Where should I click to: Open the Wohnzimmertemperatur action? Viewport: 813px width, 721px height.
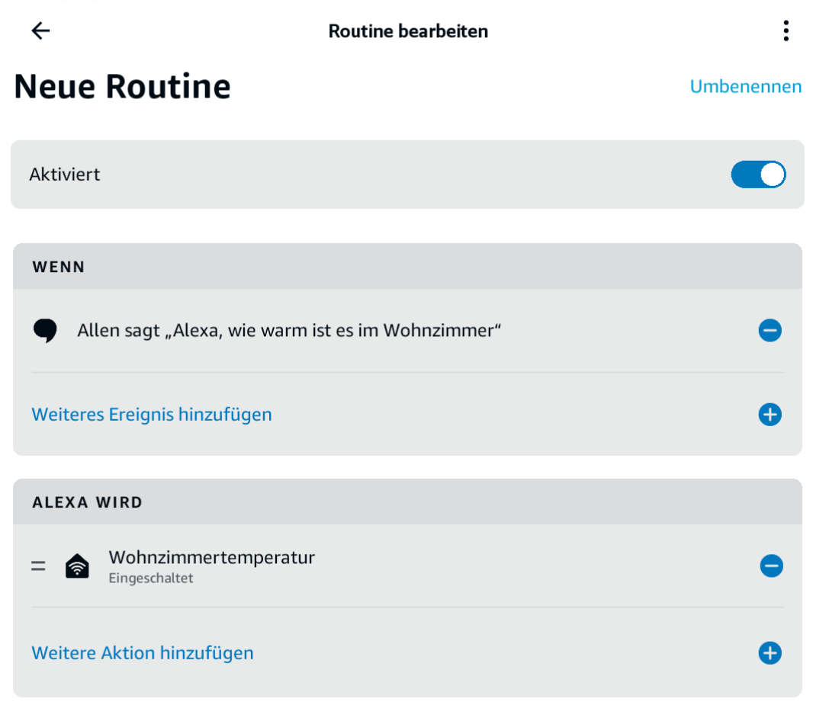click(212, 558)
